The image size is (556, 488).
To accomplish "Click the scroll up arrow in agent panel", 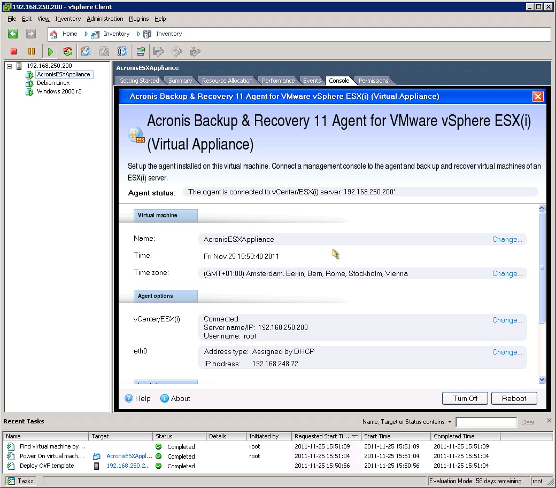I will 542,208.
